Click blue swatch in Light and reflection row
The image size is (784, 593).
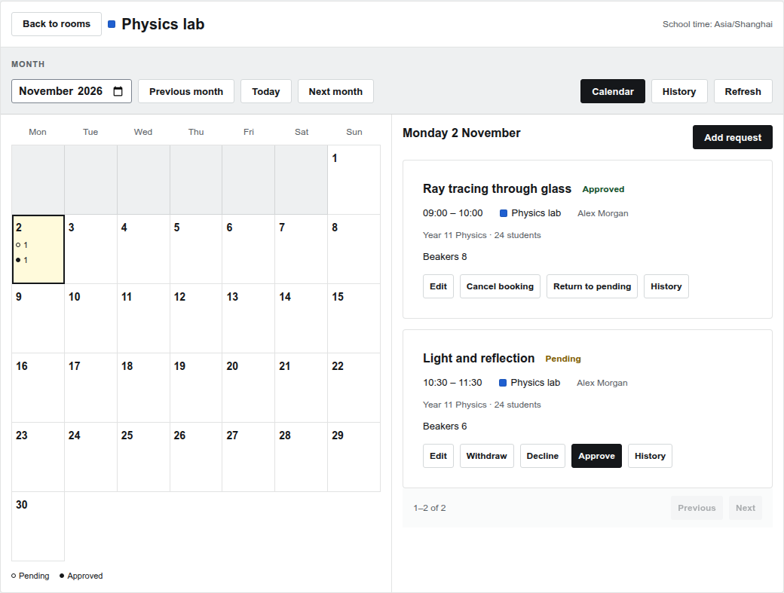point(503,383)
